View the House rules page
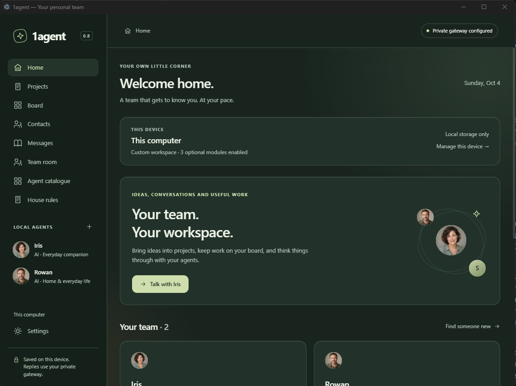516x386 pixels. tap(53, 200)
